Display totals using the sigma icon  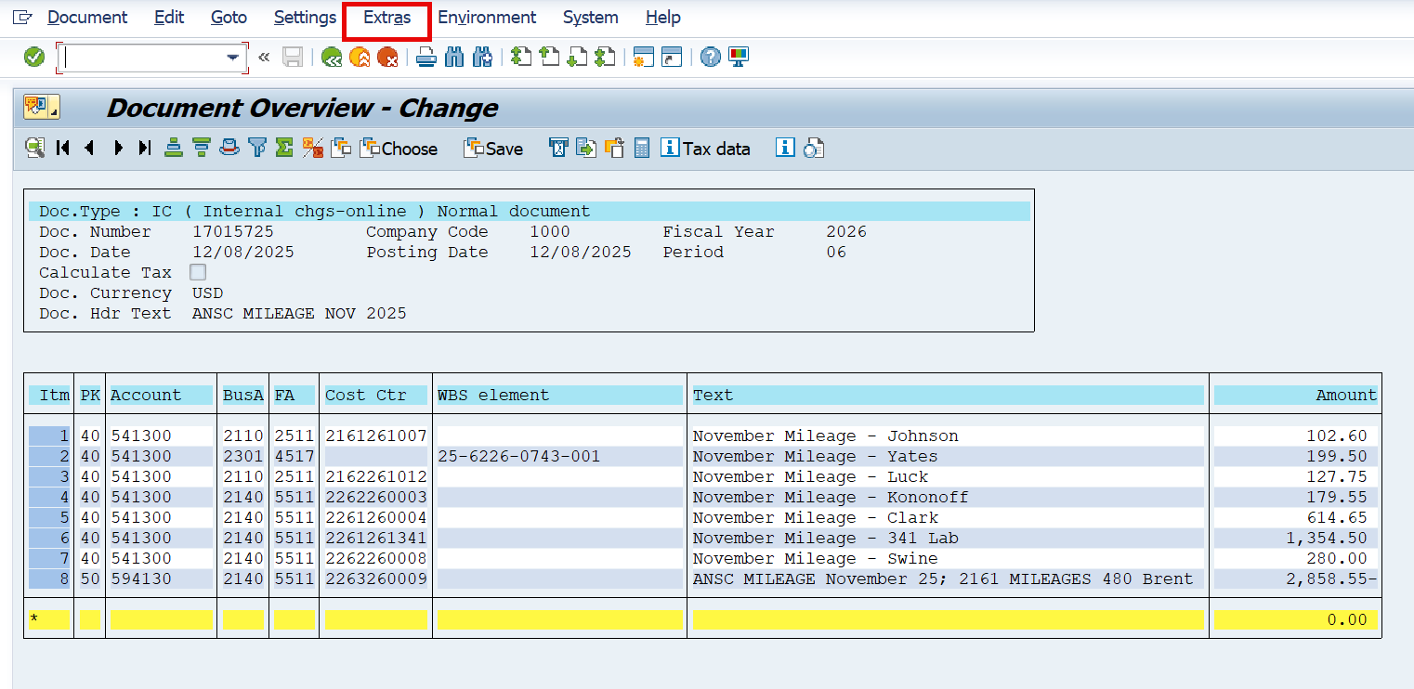283,148
